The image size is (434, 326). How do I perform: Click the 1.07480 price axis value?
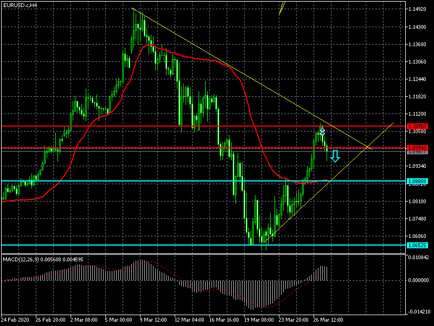[x=417, y=219]
